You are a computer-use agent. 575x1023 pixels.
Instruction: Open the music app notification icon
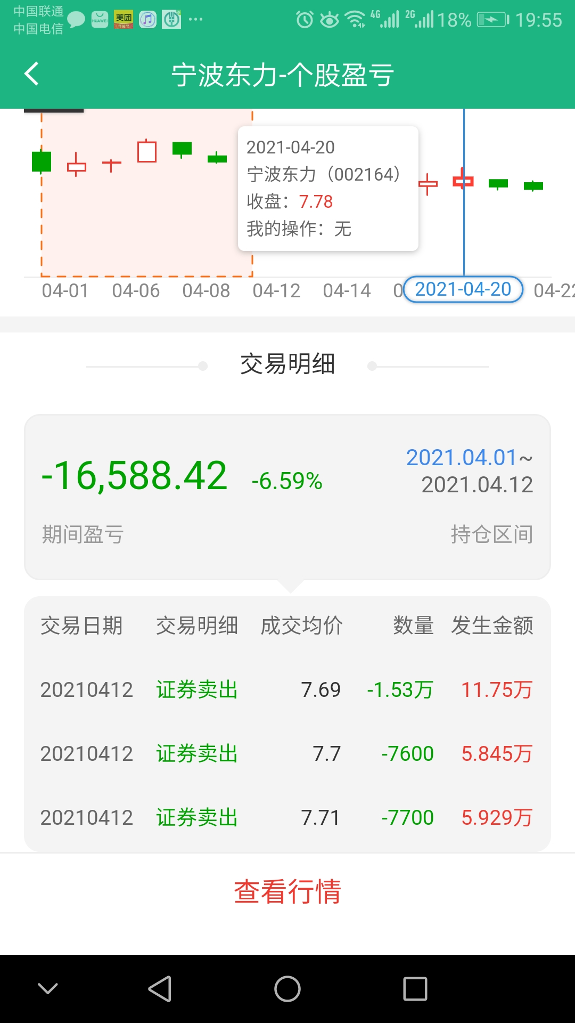tap(147, 20)
